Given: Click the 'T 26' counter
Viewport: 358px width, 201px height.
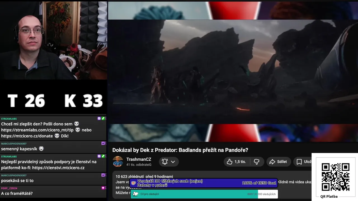Looking at the screenshot, I should click(26, 101).
